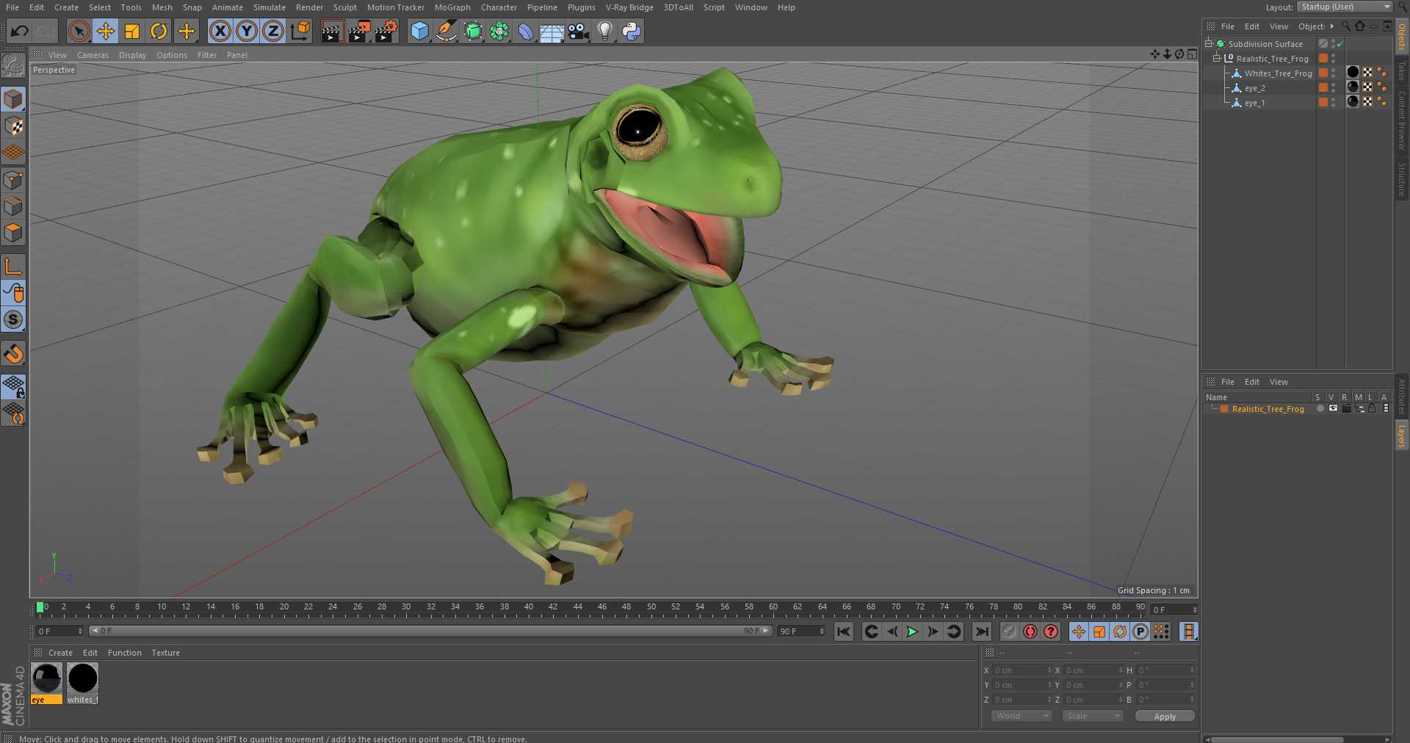Select the Move tool

[x=106, y=31]
